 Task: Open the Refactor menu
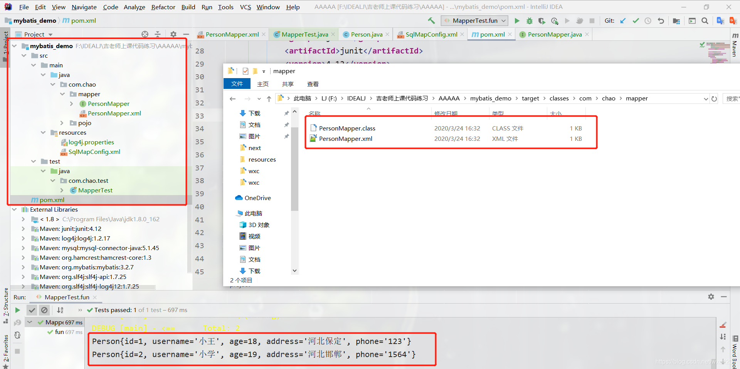(163, 7)
